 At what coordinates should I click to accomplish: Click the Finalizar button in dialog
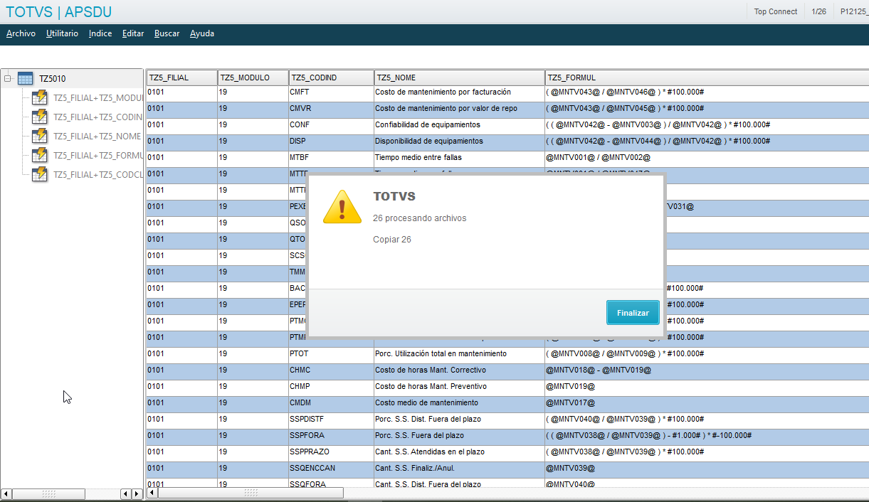point(633,313)
